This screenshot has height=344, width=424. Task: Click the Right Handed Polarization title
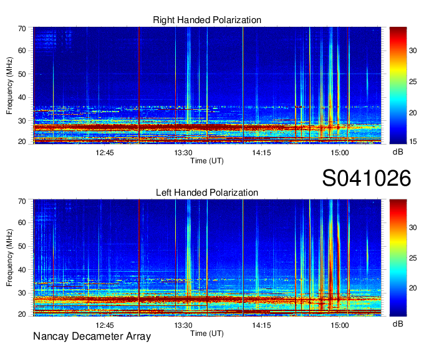pos(207,20)
